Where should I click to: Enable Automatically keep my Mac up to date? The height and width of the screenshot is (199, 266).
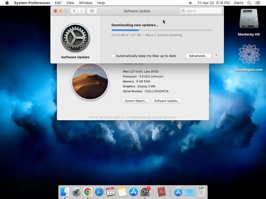pyautogui.click(x=113, y=56)
